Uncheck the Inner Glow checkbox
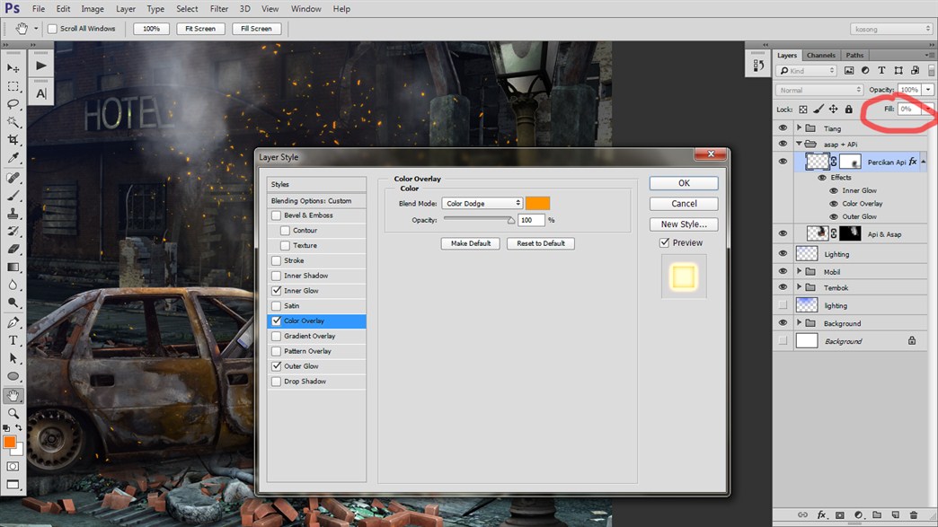The width and height of the screenshot is (938, 527). [277, 290]
